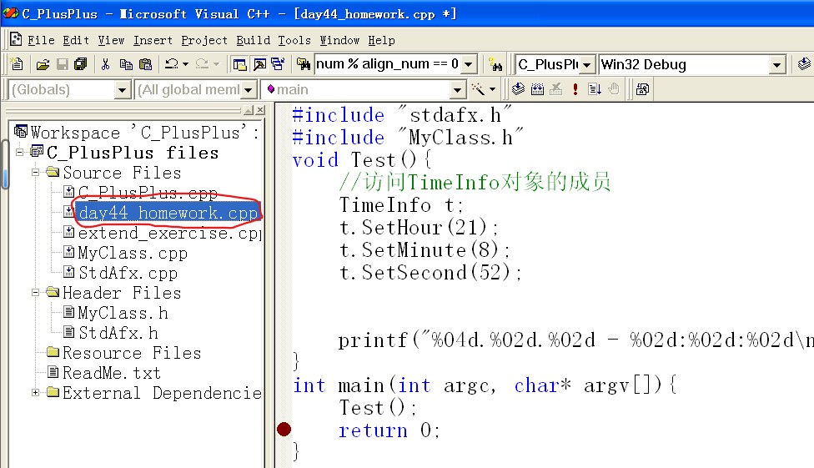
Task: Open the Edit menu
Action: [x=76, y=41]
